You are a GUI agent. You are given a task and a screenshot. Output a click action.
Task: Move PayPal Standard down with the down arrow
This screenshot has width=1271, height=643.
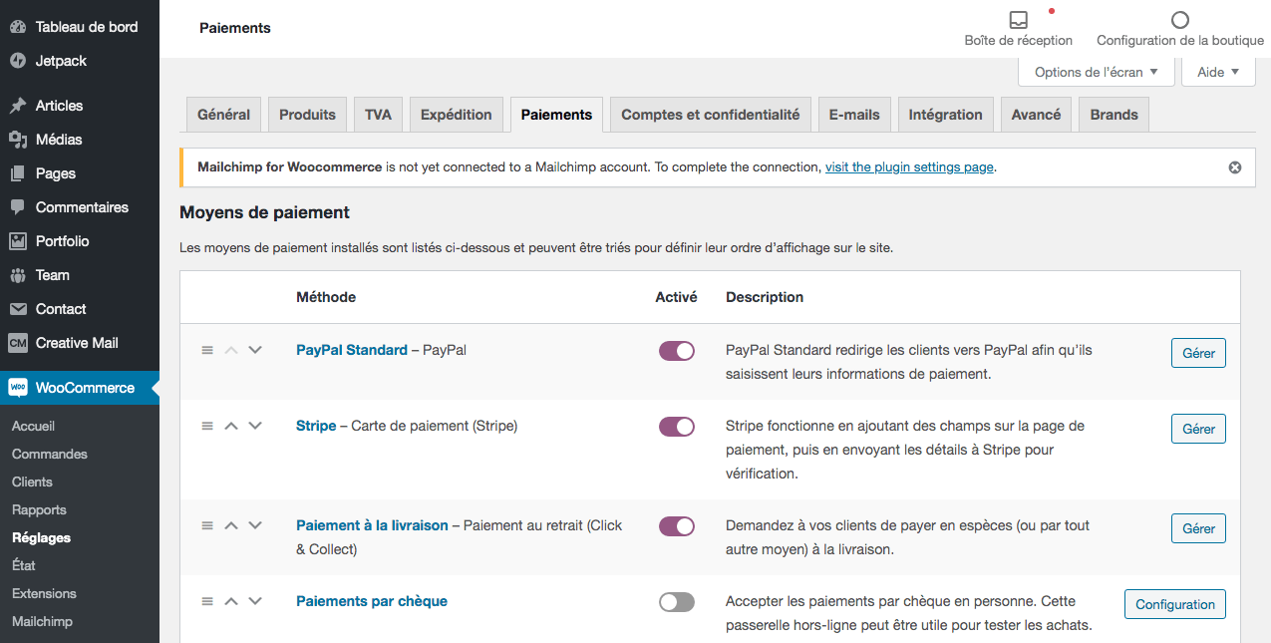click(x=255, y=350)
